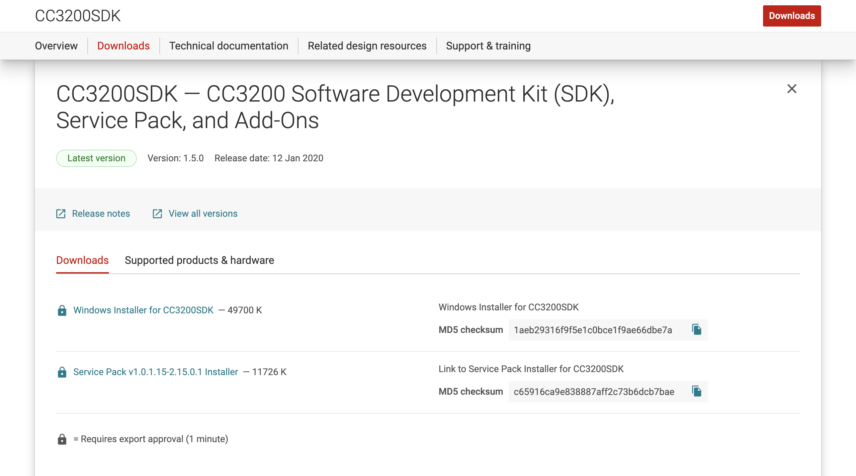
Task: Close the CC3200SDK download panel
Action: pyautogui.click(x=792, y=89)
